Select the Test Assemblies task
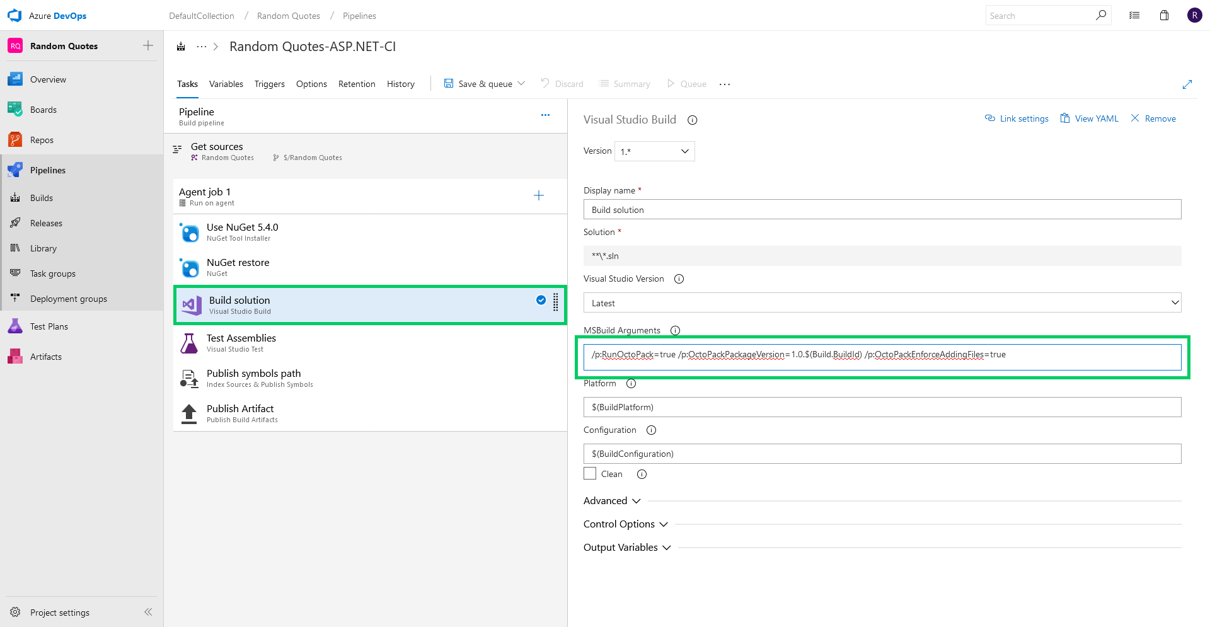Viewport: 1210px width, 627px height. (370, 343)
